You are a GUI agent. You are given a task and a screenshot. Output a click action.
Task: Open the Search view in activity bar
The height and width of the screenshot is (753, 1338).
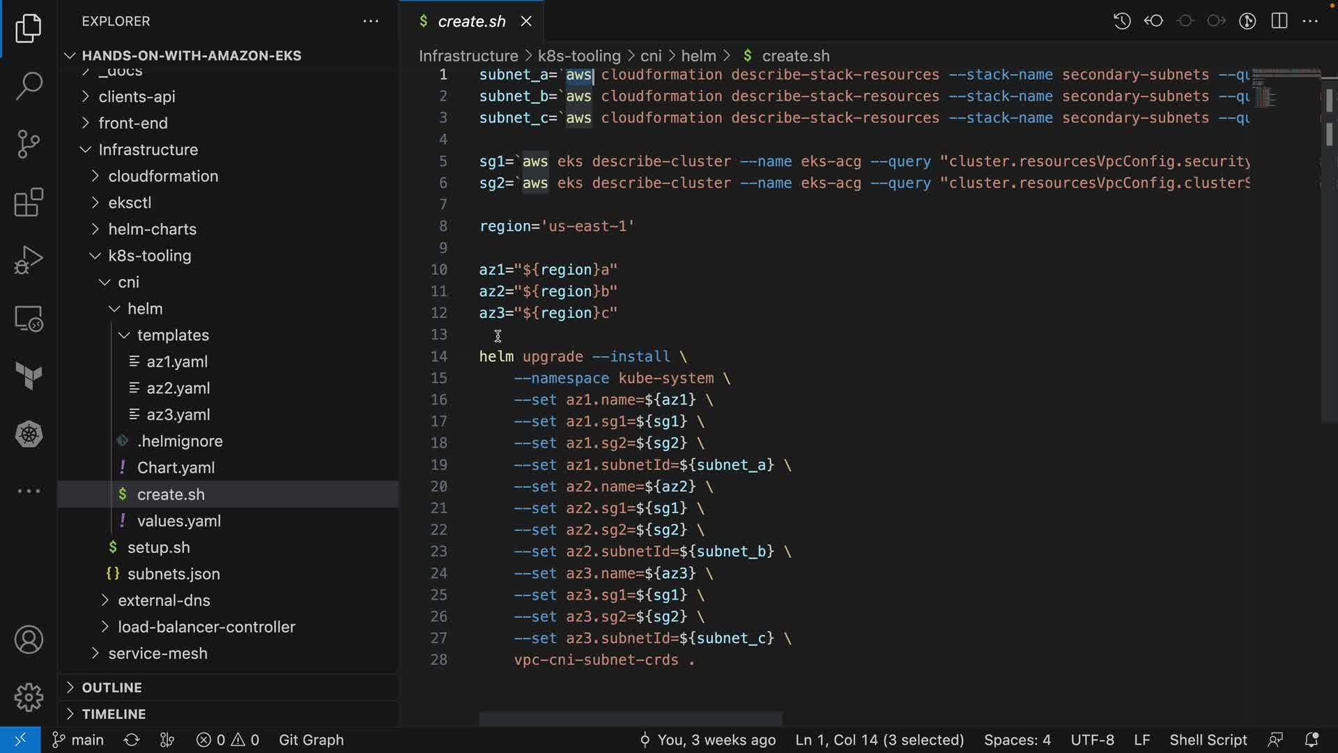(29, 86)
